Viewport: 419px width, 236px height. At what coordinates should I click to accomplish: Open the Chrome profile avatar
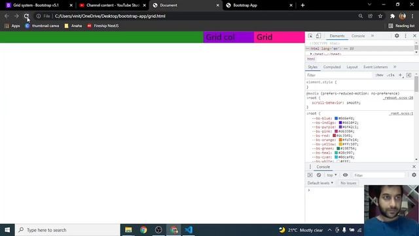[x=403, y=16]
